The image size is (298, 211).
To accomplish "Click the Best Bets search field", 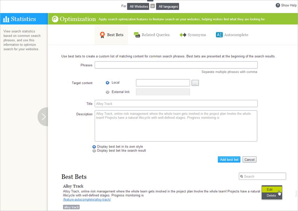I will [263, 176].
